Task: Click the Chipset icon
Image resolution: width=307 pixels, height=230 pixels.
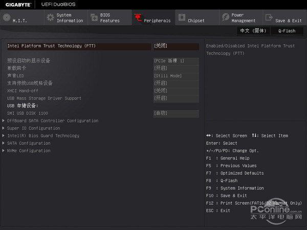Action: (182, 17)
